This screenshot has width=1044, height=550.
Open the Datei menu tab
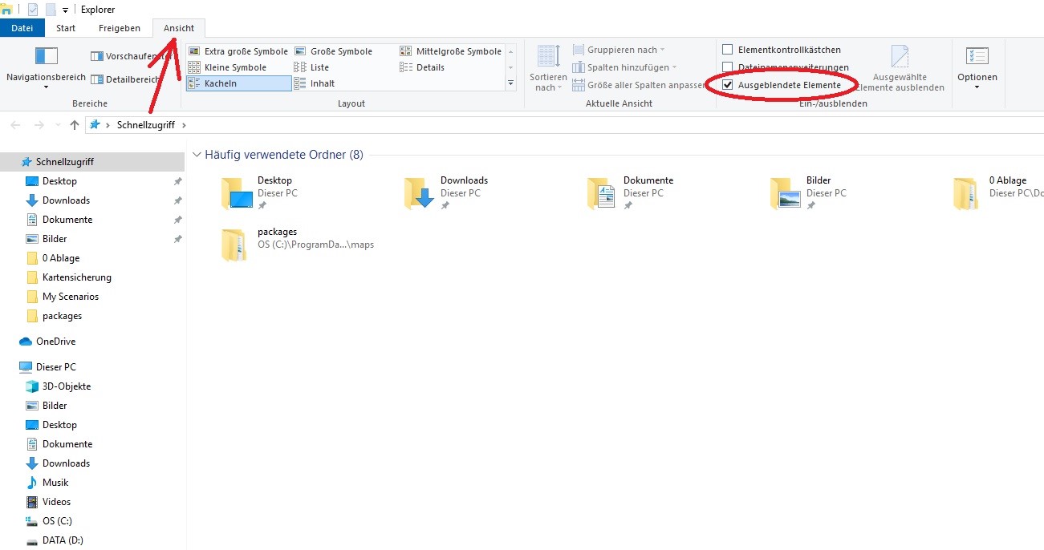[x=22, y=28]
